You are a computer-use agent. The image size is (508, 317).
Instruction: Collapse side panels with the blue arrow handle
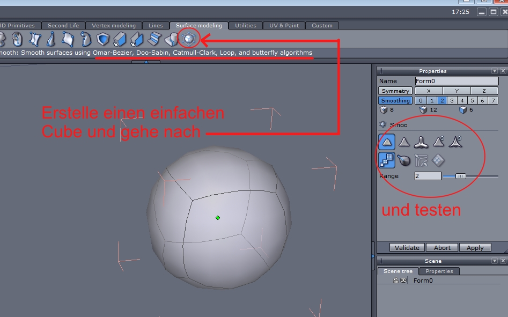[373, 256]
